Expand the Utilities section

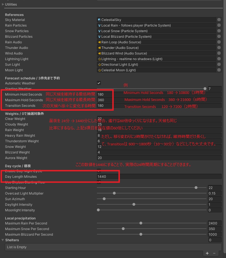[x=3, y=4]
